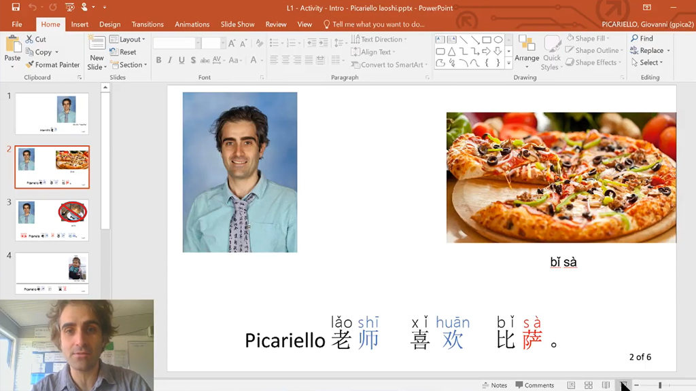
Task: Adjust the zoom slider handle
Action: [659, 385]
